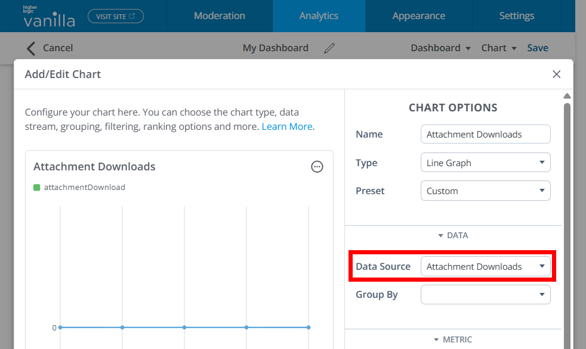Screen dimensions: 586x349
Task: Open the Type dropdown showing Line Graph
Action: click(x=485, y=163)
